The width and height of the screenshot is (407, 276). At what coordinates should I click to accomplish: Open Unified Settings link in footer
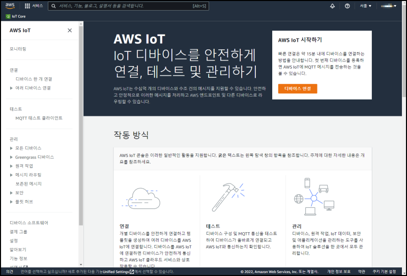click(x=116, y=271)
